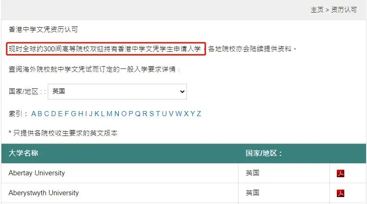The height and width of the screenshot is (204, 367).
Task: Click the 国家/地区 column header
Action: [264, 153]
